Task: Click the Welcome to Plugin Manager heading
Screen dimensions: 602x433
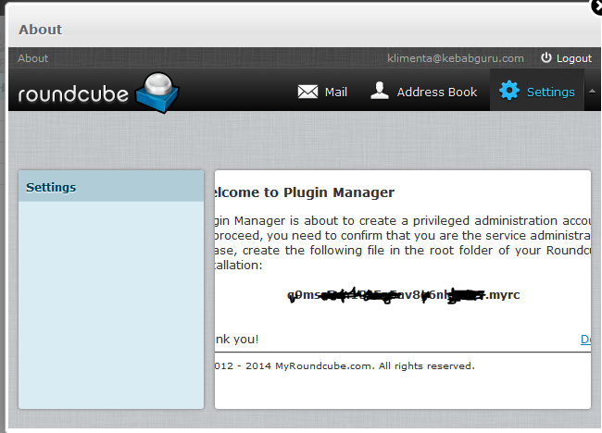Action: coord(305,192)
